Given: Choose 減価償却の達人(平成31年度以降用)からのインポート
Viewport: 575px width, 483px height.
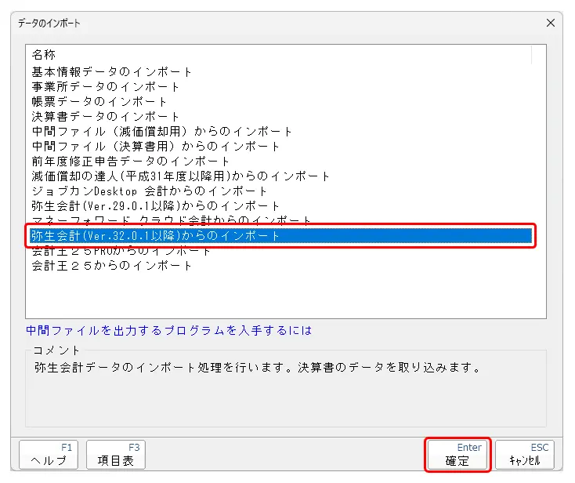Looking at the screenshot, I should 181,176.
